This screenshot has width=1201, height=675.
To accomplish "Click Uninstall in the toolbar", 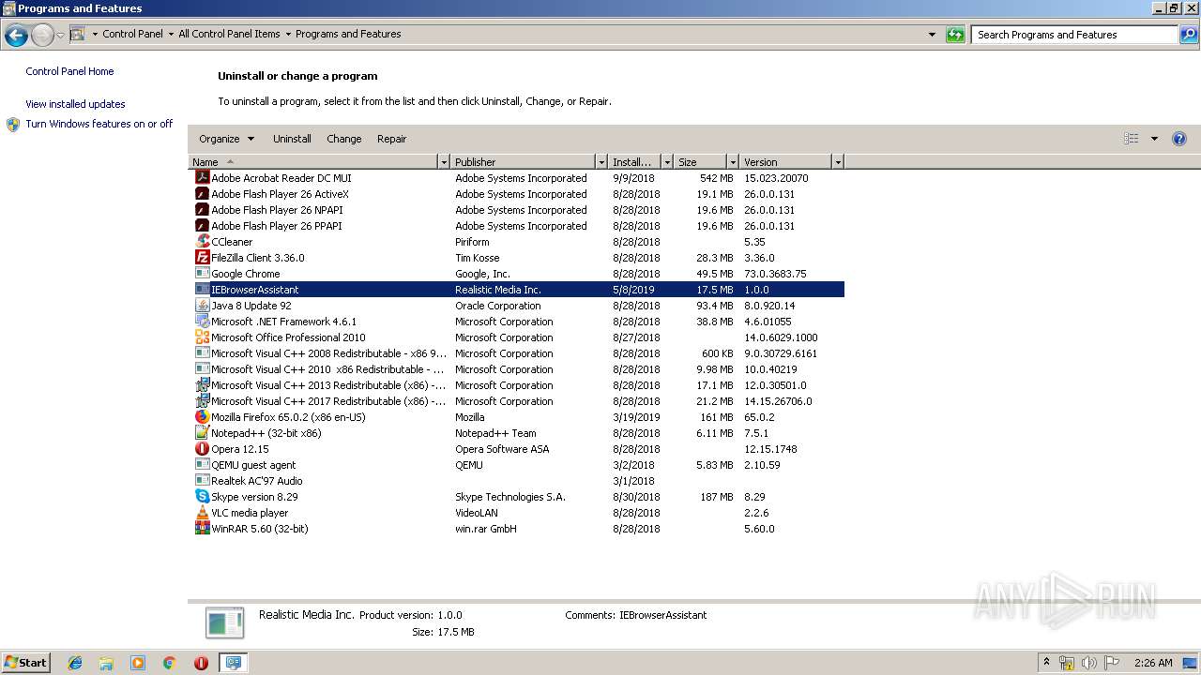I will click(x=292, y=139).
